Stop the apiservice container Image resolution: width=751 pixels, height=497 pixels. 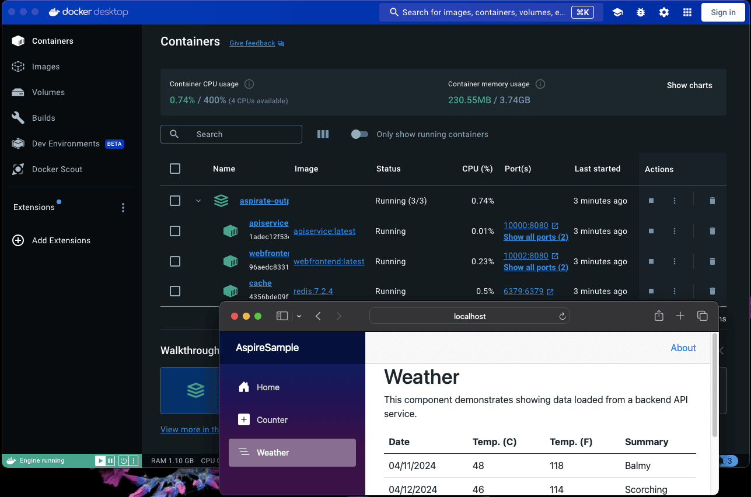pos(651,231)
